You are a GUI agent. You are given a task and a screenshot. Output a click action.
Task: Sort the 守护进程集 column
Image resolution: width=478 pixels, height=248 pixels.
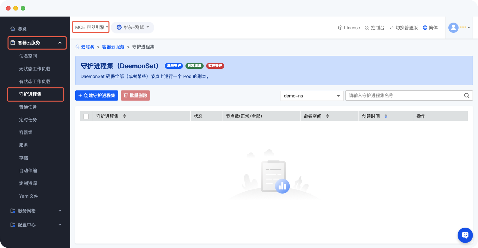pos(125,116)
